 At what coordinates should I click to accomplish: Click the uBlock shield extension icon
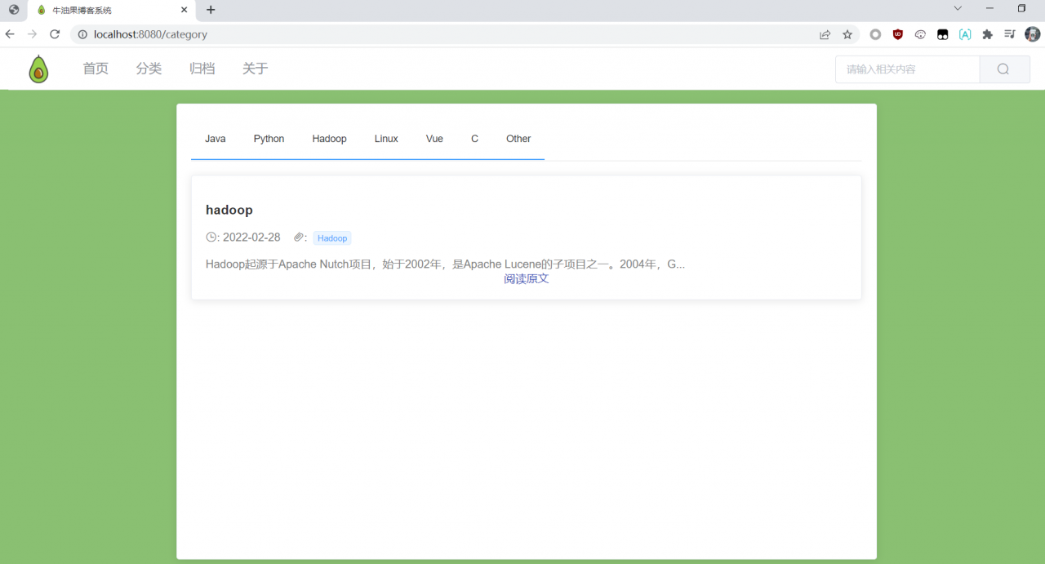click(x=898, y=34)
